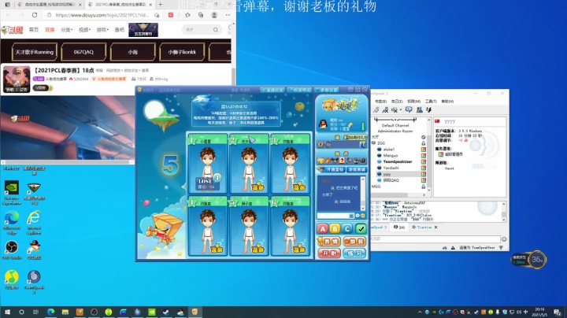567x318 pixels.
Task: Click the TeamSpeak chat message input field
Action: 435,238
